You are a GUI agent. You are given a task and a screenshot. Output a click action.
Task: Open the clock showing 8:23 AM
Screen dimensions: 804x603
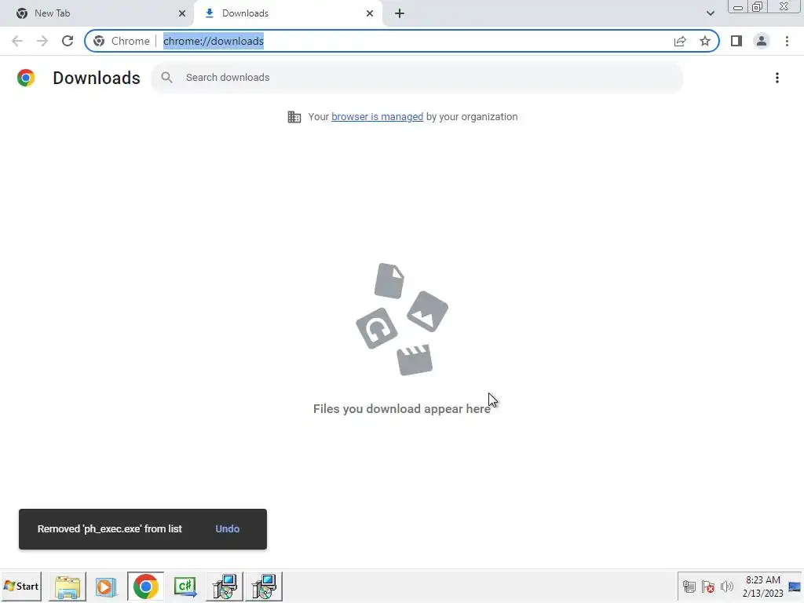762,586
